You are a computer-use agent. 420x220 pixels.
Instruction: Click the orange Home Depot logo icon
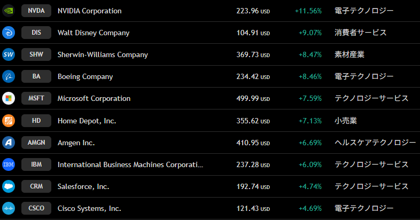tap(9, 121)
